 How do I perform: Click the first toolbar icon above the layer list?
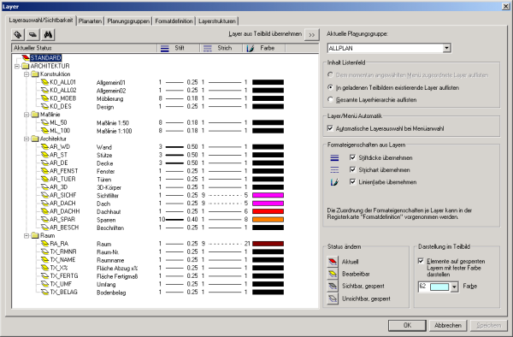(x=18, y=34)
